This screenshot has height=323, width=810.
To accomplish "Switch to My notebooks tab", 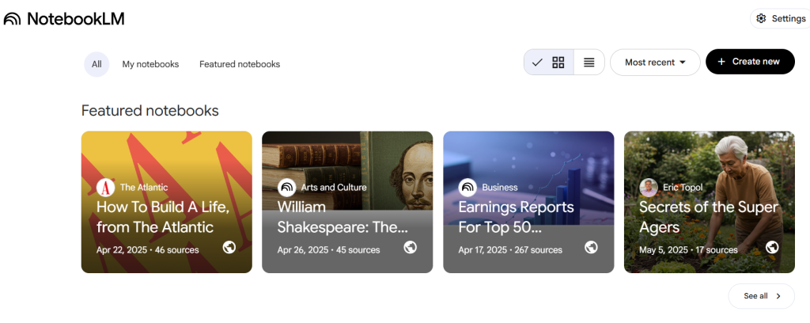I will 150,64.
